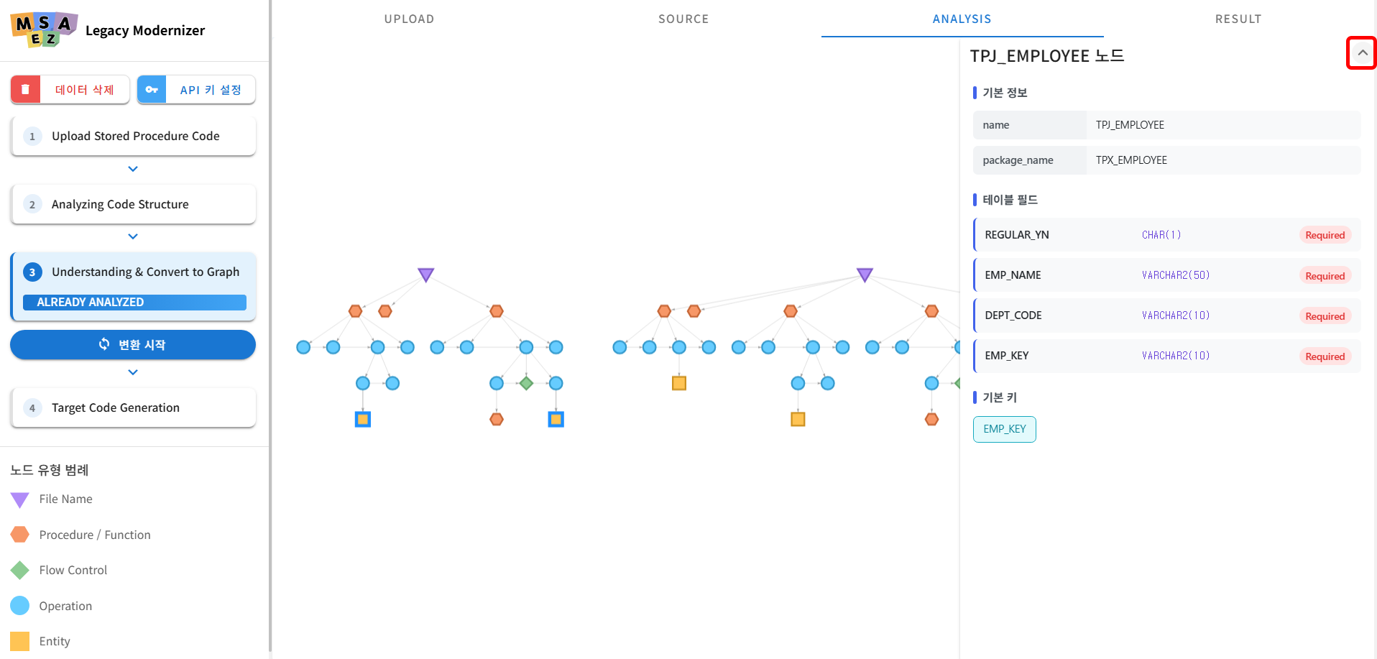Viewport: 1377px width, 659px height.
Task: Click the blue API key icon
Action: [x=152, y=90]
